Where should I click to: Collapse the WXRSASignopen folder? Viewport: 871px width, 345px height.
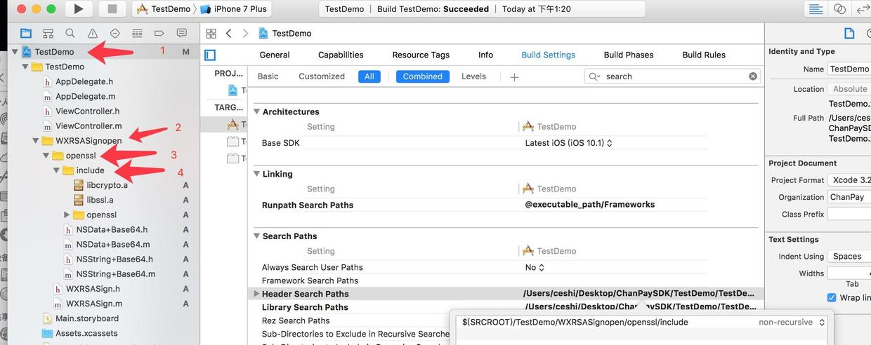(x=36, y=141)
